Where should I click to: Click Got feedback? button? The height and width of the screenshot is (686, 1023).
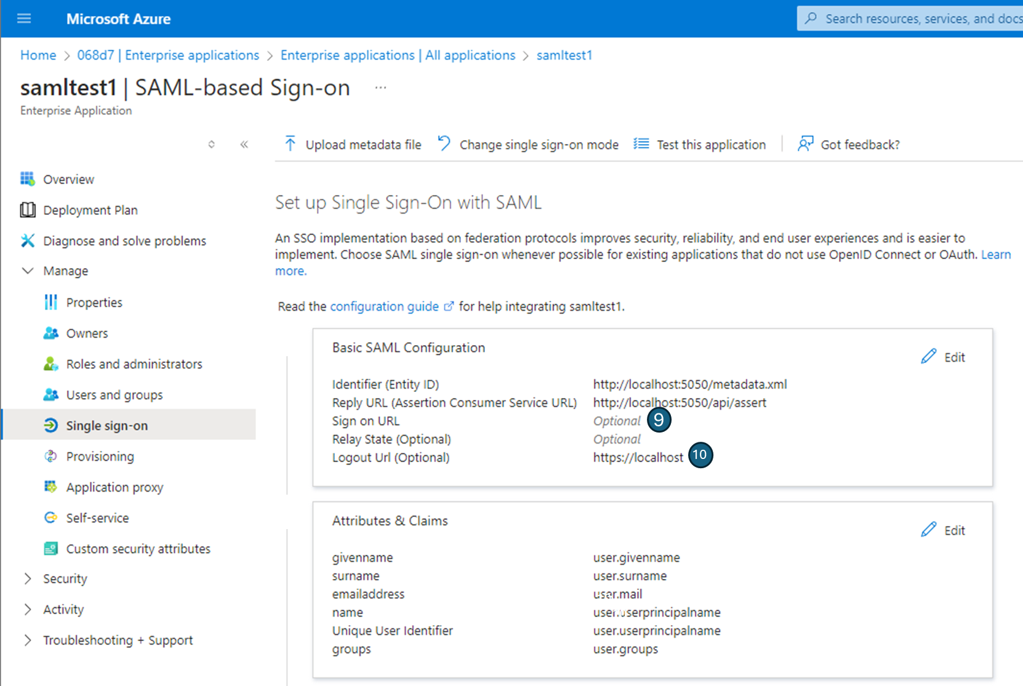click(849, 144)
